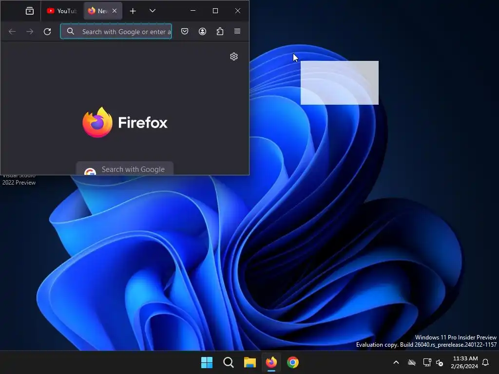Go forward one page in Firefox

[30, 32]
